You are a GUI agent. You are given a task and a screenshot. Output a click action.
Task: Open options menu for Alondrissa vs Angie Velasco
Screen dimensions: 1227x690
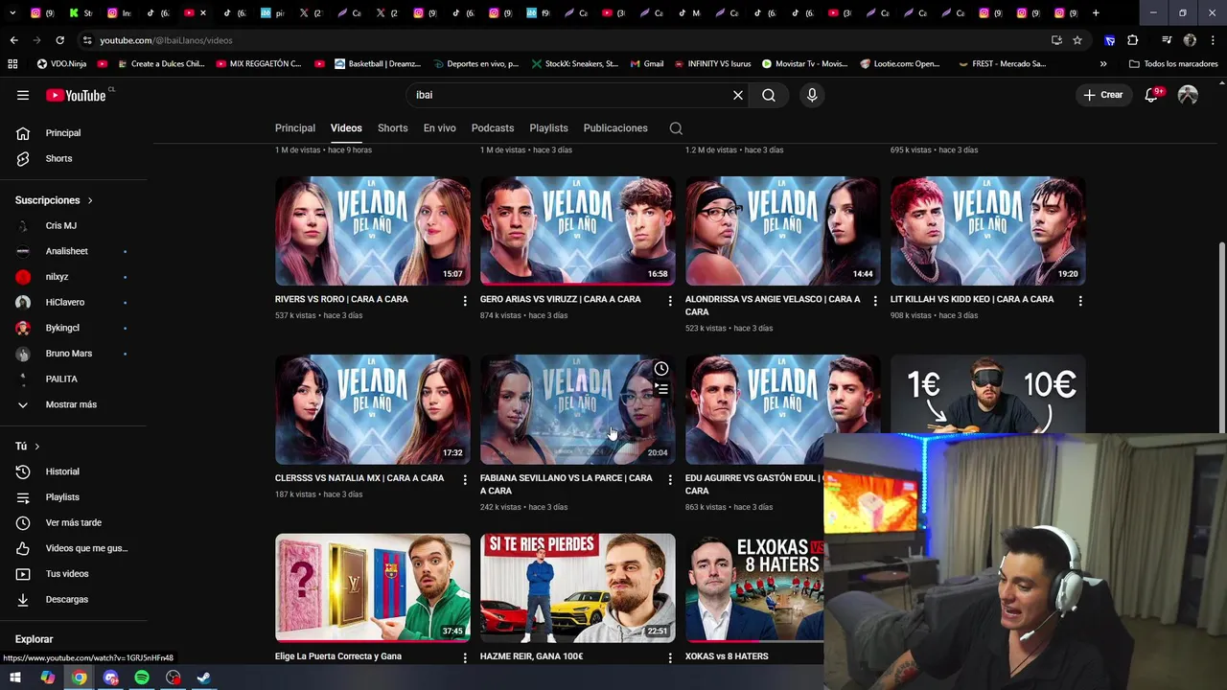point(875,301)
